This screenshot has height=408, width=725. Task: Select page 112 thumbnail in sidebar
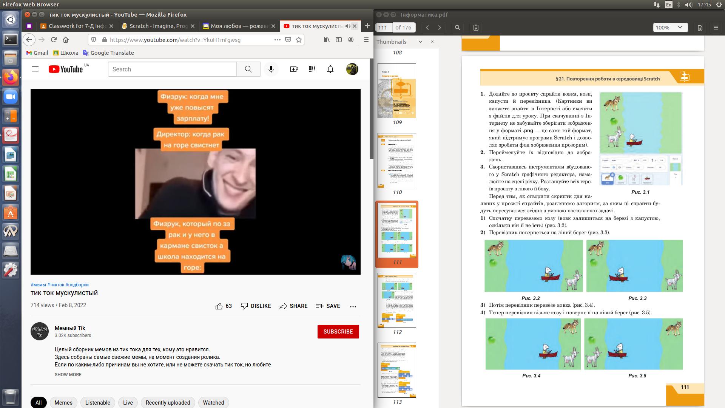397,300
